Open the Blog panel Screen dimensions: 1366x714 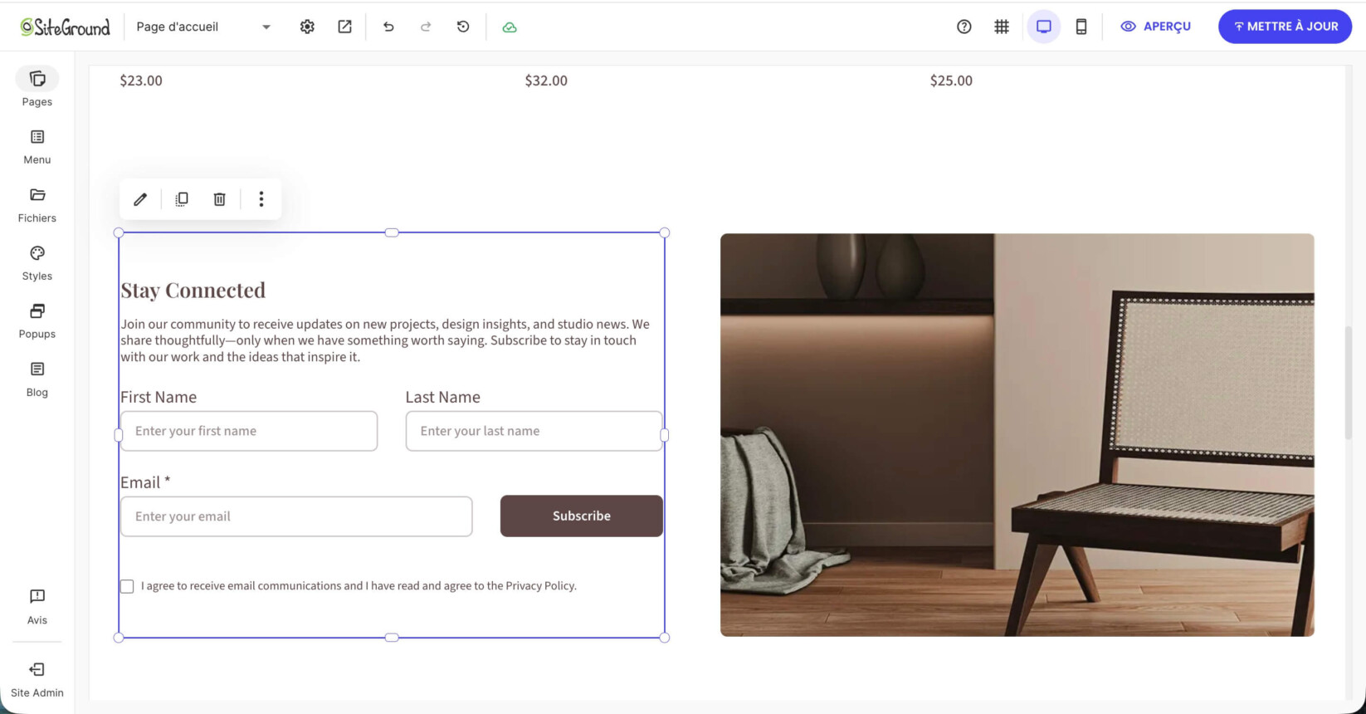37,379
